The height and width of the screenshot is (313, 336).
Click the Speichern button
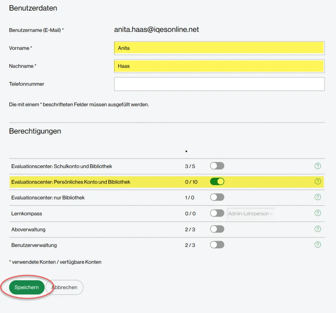click(27, 287)
